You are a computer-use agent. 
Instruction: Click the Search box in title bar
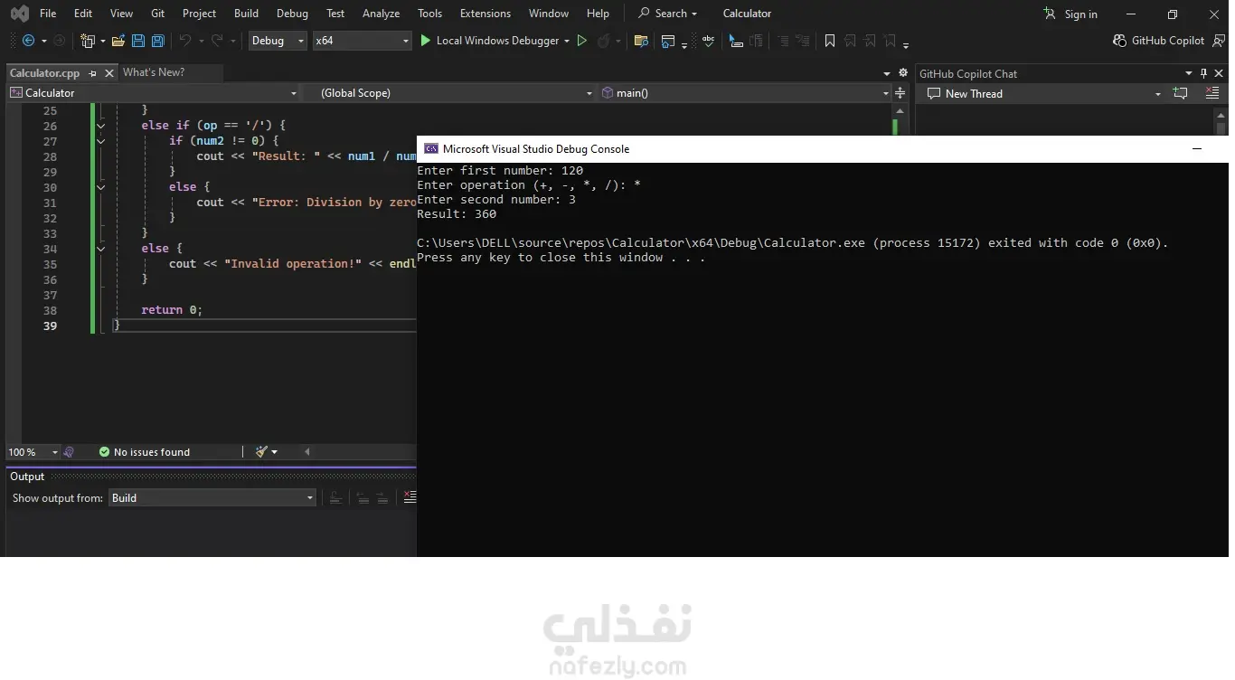click(668, 14)
